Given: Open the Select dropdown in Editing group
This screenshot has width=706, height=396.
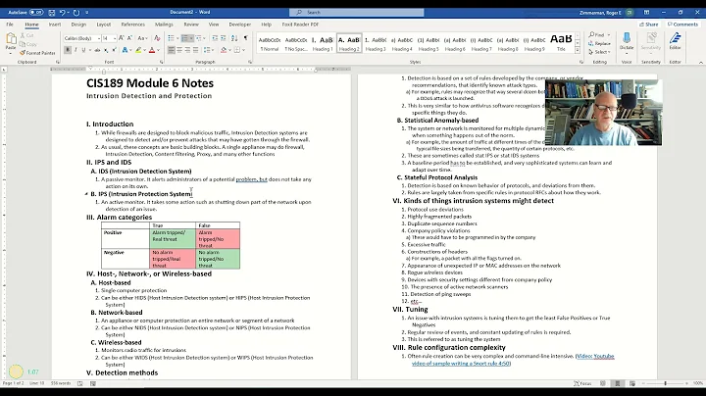Looking at the screenshot, I should 599,52.
